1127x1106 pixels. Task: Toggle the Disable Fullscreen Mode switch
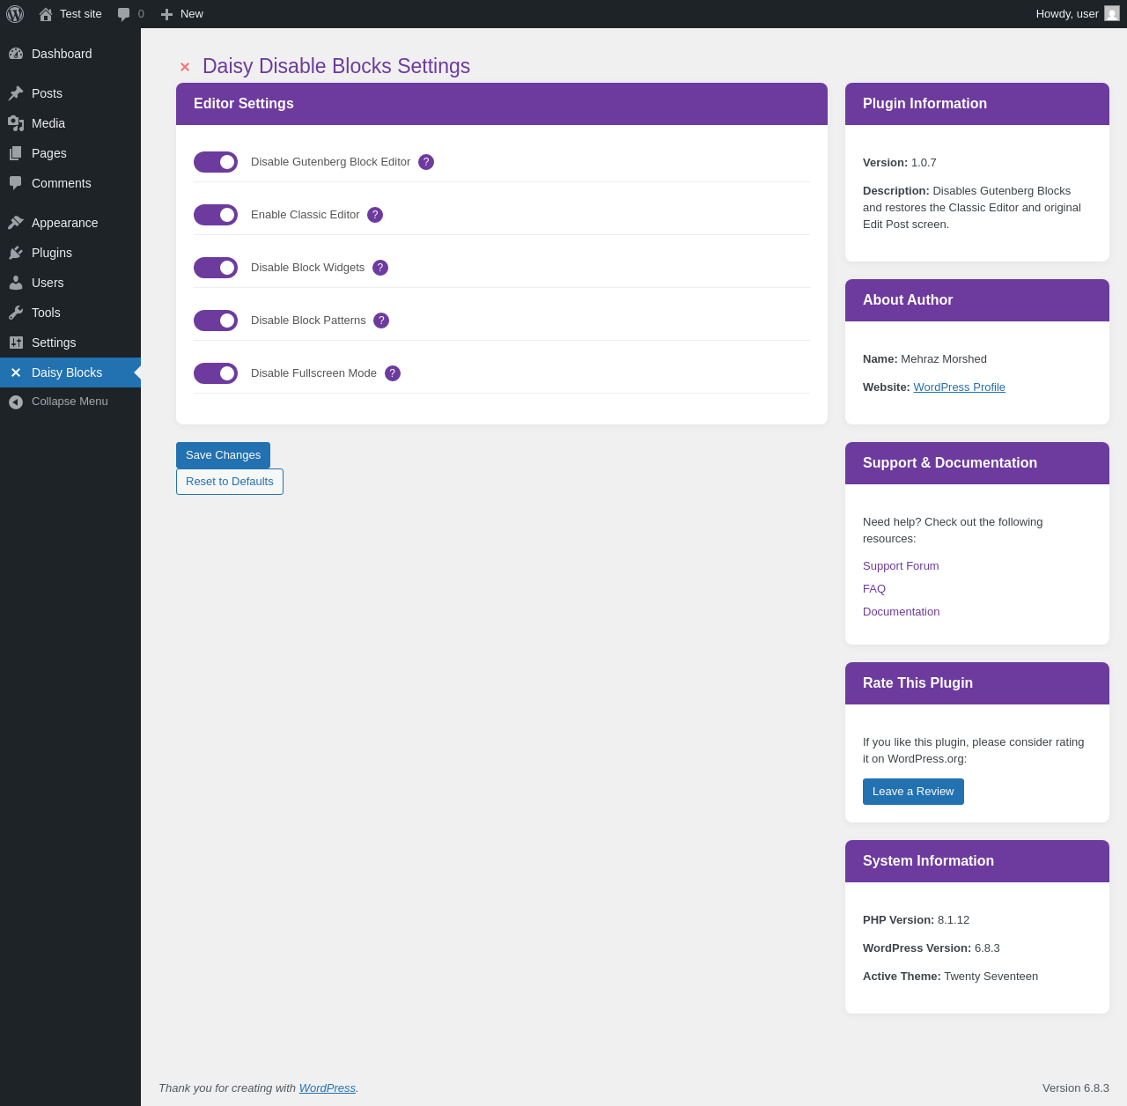[x=216, y=373]
